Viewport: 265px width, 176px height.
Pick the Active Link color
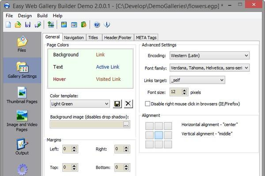coord(108,67)
